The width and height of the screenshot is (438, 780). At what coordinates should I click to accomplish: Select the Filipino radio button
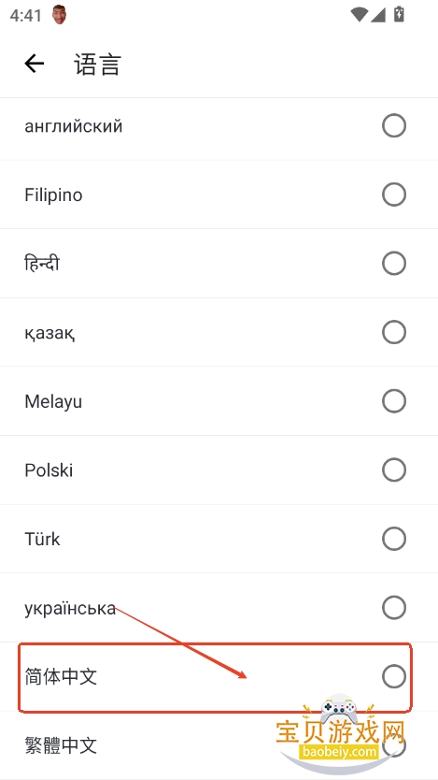click(394, 195)
